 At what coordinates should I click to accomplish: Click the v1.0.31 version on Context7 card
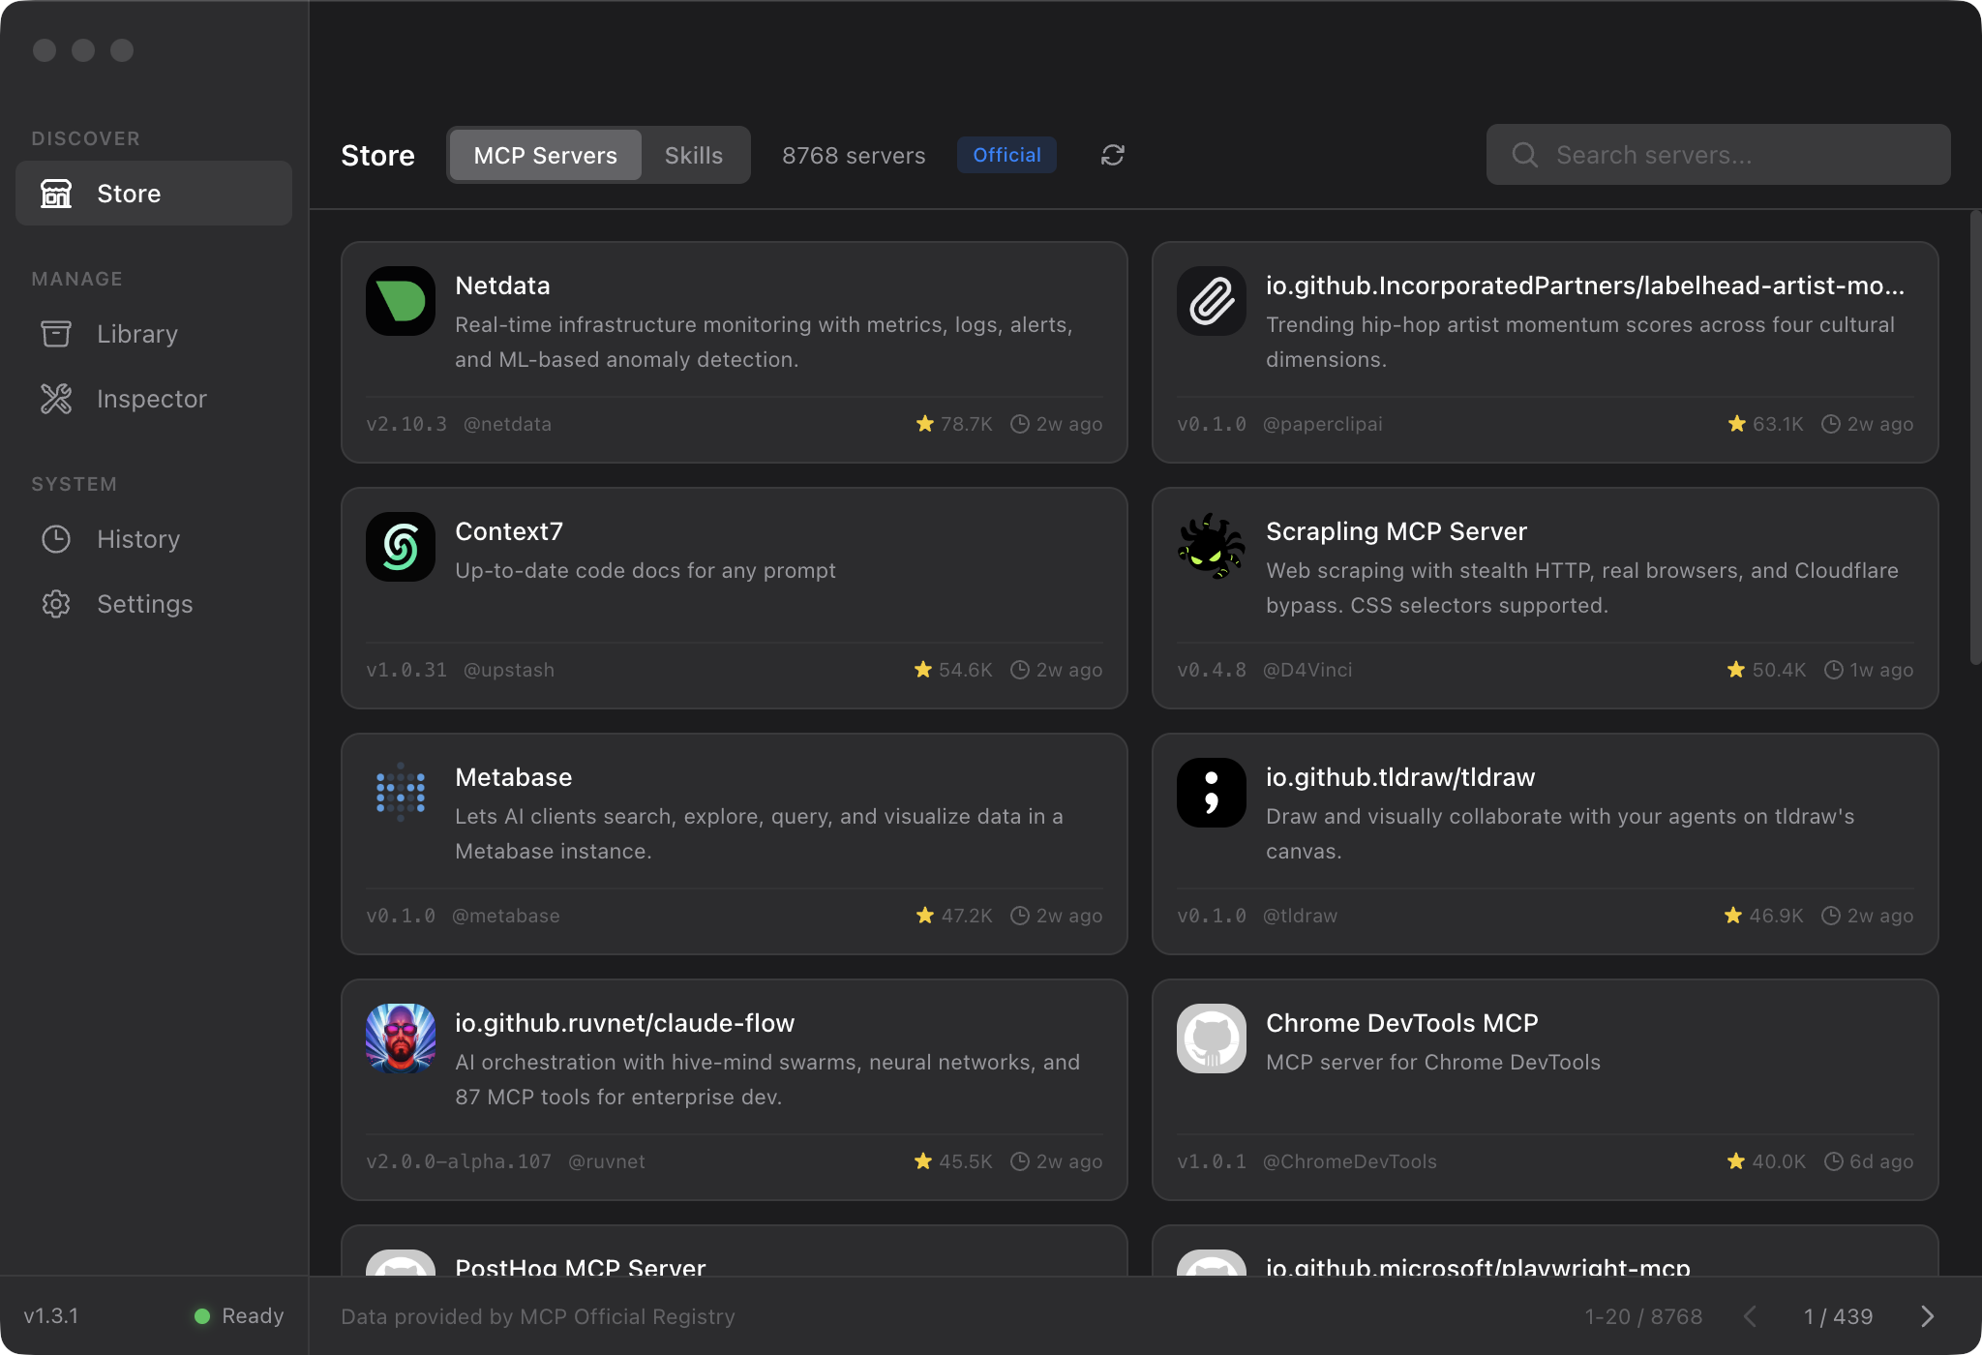406,670
